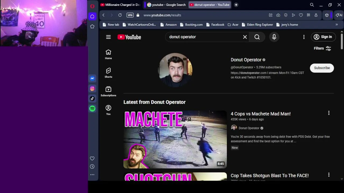Open the Elden Ring Explorer bookmark
Screen dimensions: 344x193
[x=257, y=25]
